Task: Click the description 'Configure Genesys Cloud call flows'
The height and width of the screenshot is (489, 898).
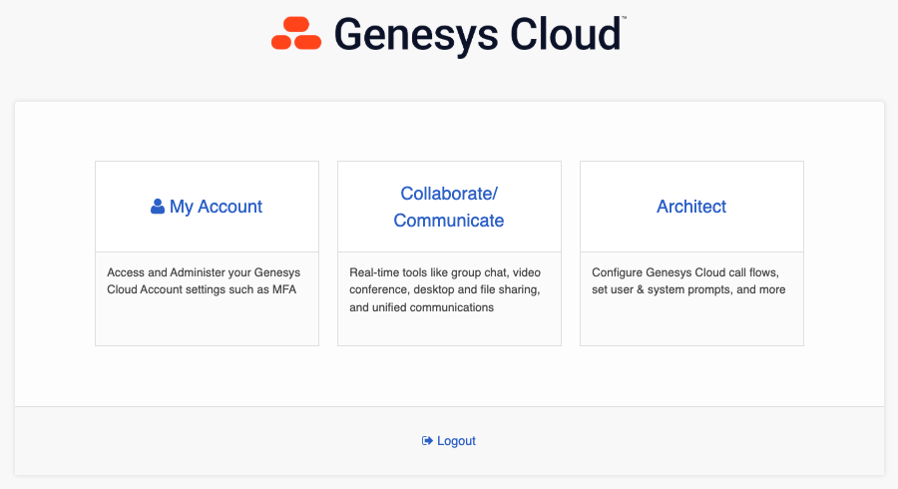Action: pos(688,280)
